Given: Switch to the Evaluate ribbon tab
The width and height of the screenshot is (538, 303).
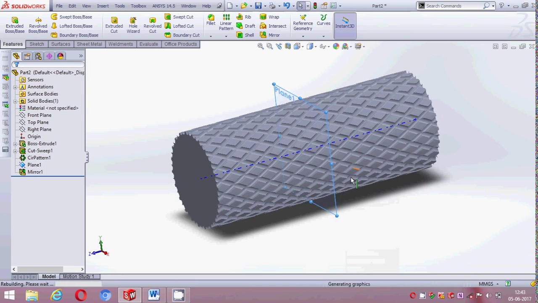Looking at the screenshot, I should pos(148,44).
